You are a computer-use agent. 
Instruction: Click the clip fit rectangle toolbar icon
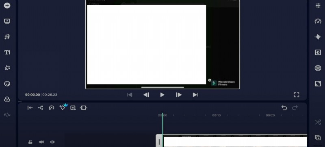tap(84, 108)
